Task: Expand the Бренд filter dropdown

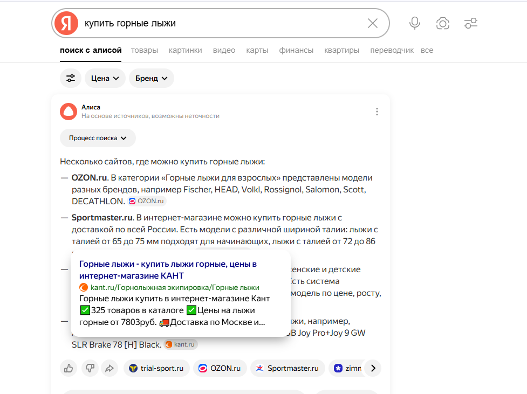Action: [x=151, y=78]
